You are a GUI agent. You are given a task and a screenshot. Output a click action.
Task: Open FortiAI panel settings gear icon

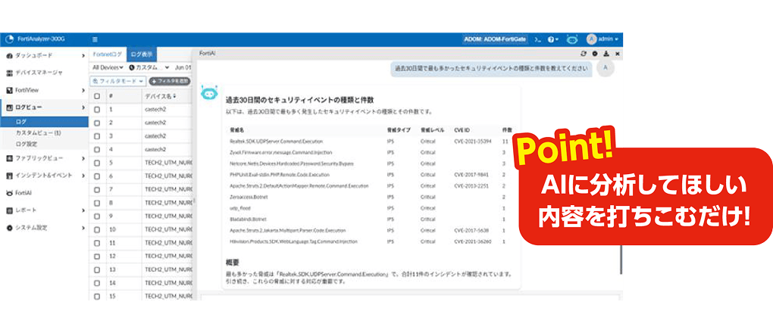pos(595,53)
